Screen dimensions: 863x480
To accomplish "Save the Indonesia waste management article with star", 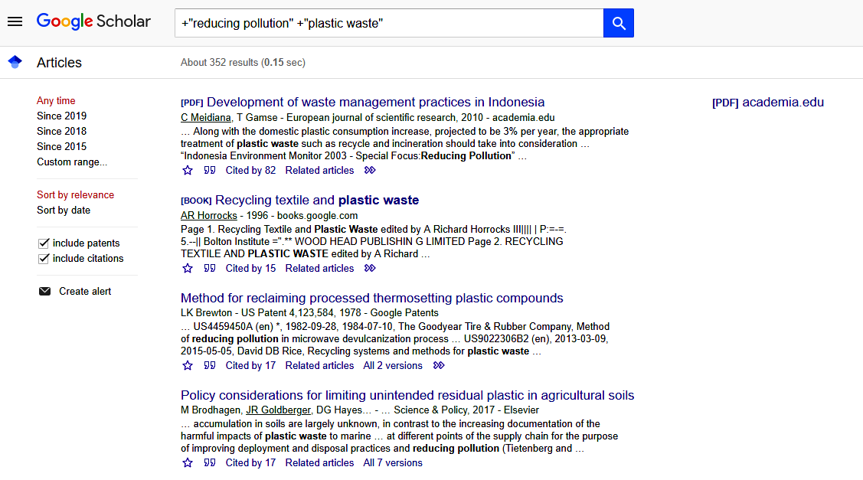I will 188,171.
